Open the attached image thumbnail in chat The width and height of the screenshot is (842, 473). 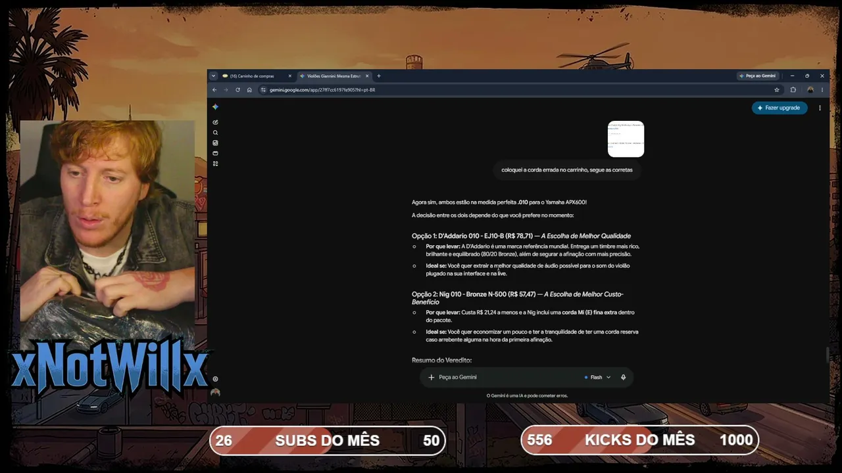(x=626, y=139)
